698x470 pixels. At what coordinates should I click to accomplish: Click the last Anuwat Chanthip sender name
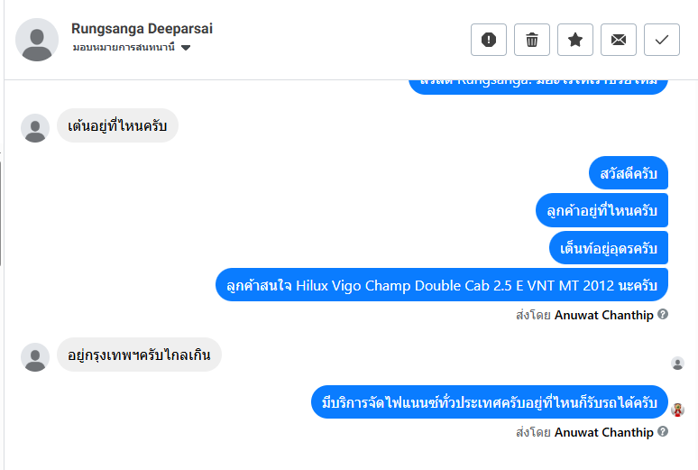point(603,432)
